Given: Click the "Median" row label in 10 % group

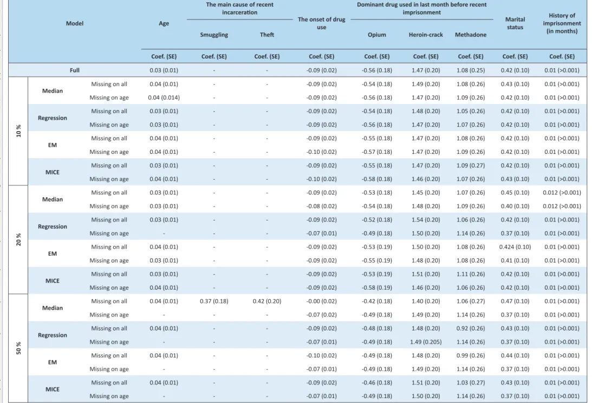Looking at the screenshot, I should (x=53, y=90).
